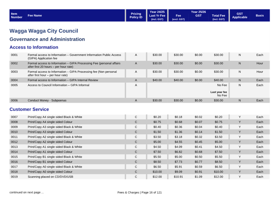Click the 'Fees & Charges | Page 16 of 121' footer
Screen dimensions: 279x197
(x=139, y=192)
